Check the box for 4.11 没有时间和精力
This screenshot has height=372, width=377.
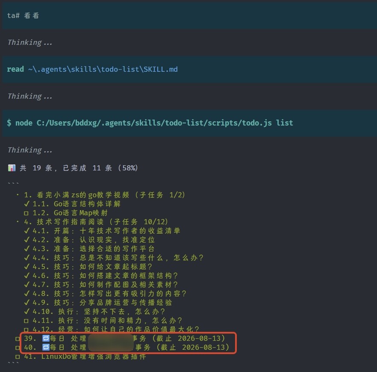pos(26,321)
